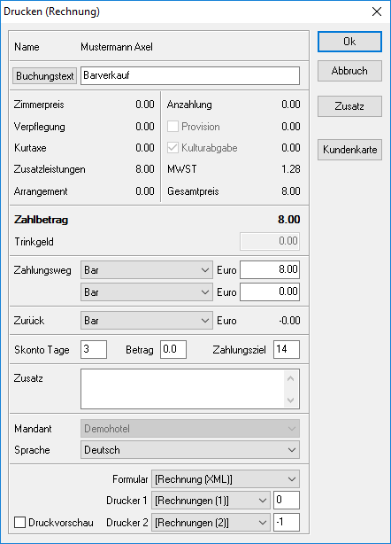Image resolution: width=391 pixels, height=544 pixels.
Task: Open the first Zahlungsweg dropdown
Action: click(x=147, y=270)
